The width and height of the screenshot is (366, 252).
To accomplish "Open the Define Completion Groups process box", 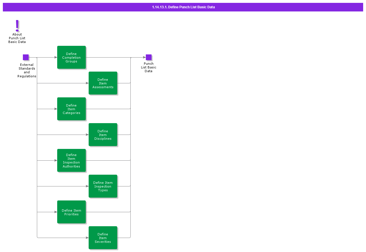I will click(x=71, y=57).
